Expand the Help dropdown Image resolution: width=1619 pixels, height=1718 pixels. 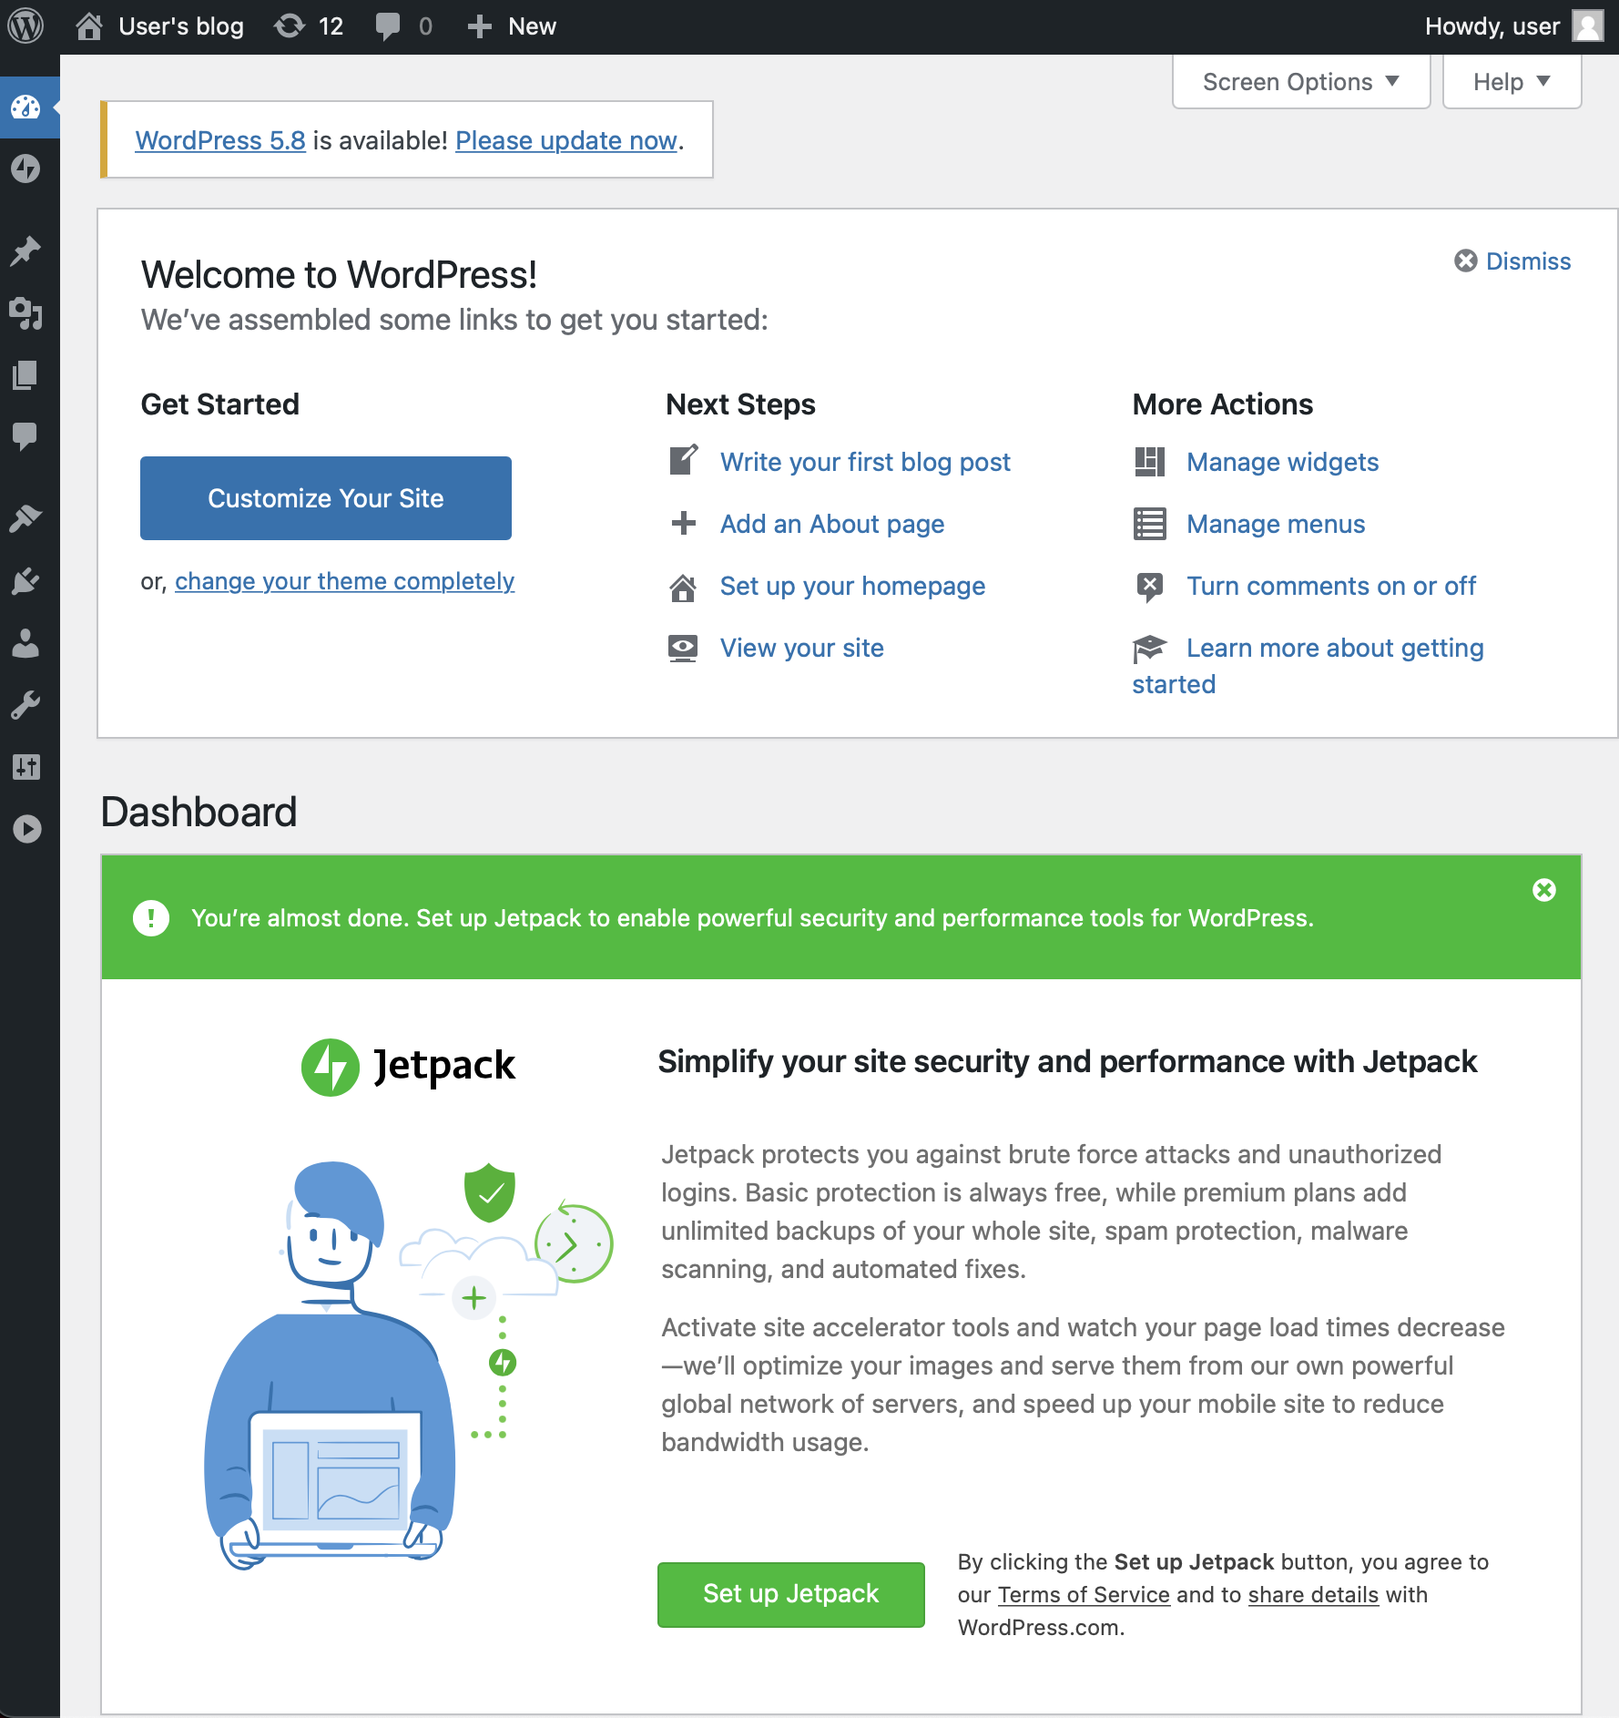click(x=1511, y=81)
